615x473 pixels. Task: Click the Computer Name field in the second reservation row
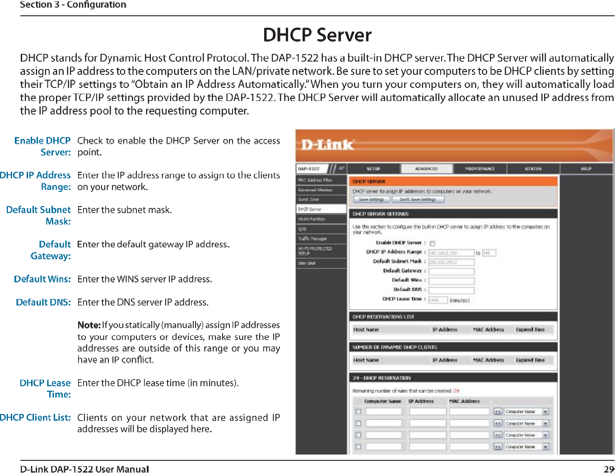(383, 423)
